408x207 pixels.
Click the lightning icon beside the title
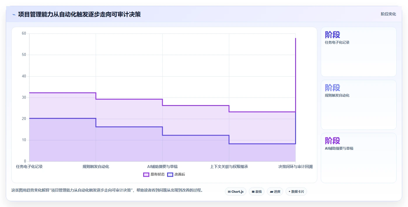[14, 15]
